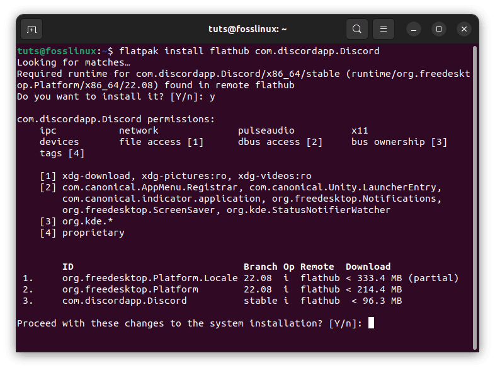Image resolution: width=495 pixels, height=370 pixels.
Task: Click the '[4] proprietary' footnote
Action: tap(82, 233)
